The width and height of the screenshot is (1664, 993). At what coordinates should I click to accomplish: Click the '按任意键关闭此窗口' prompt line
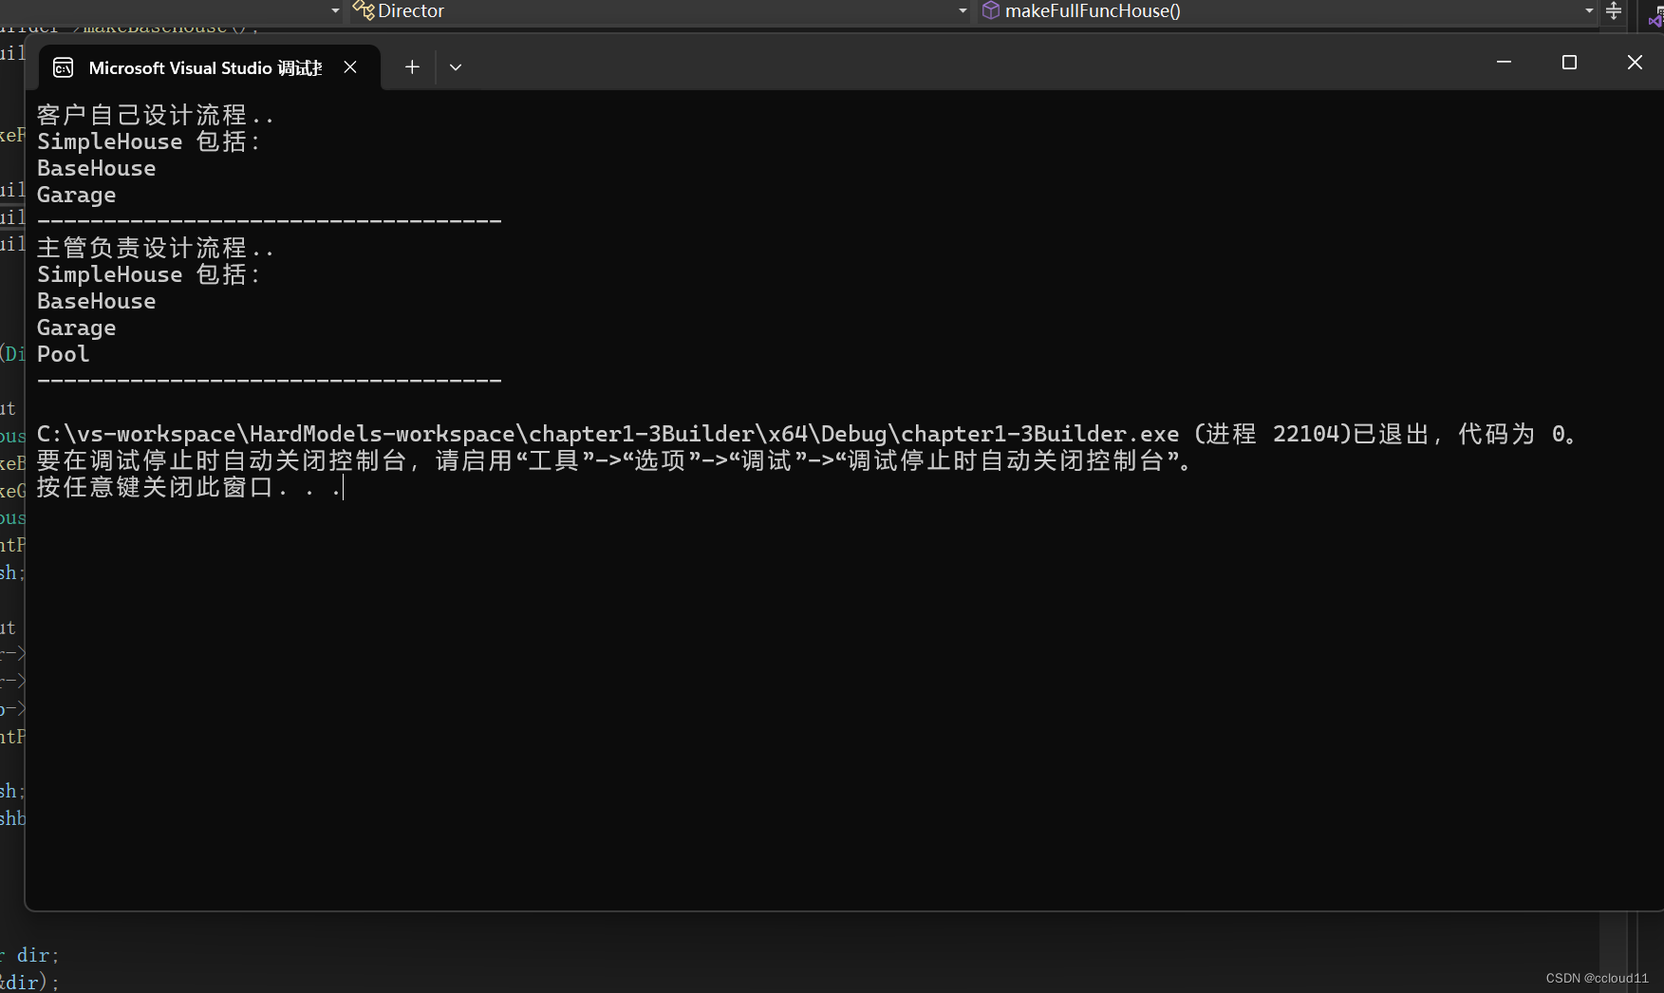(189, 488)
